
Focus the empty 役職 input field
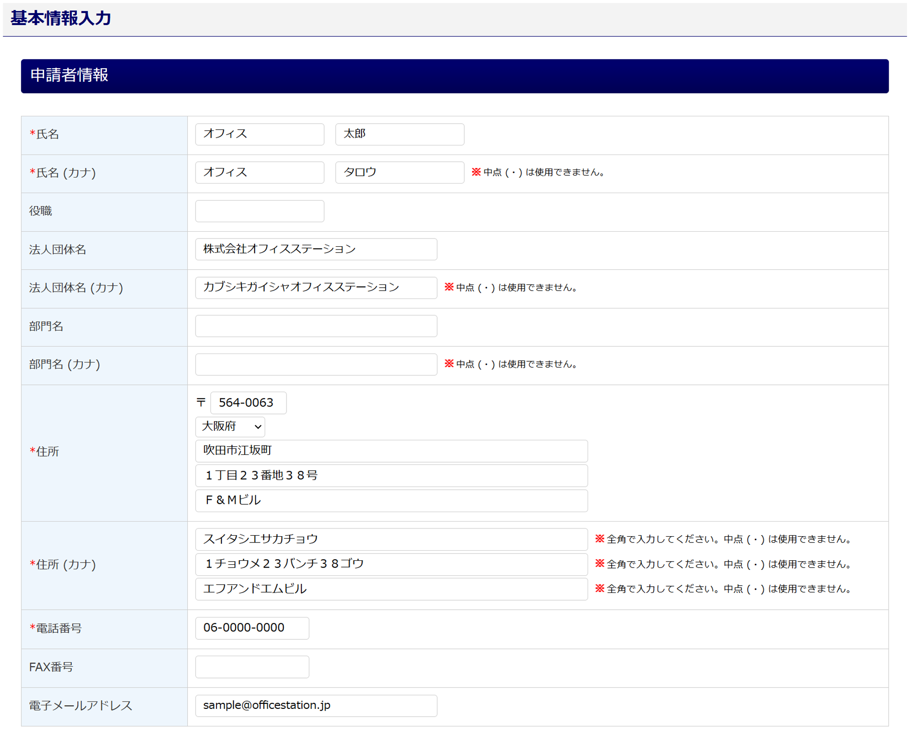point(259,211)
